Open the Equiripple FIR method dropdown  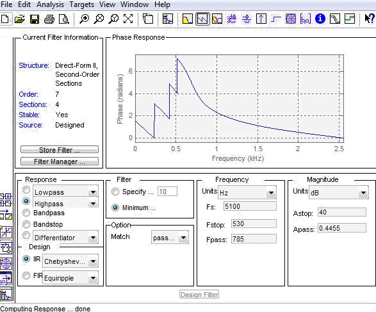[x=93, y=278]
